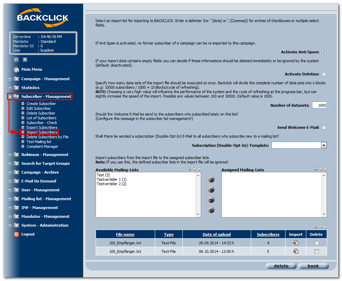Click minus icon above Available Mailing-Lists
The width and height of the screenshot is (342, 281).
[x=195, y=170]
